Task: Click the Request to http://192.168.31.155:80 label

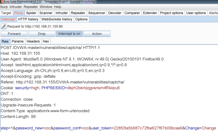Action: coord(35,26)
